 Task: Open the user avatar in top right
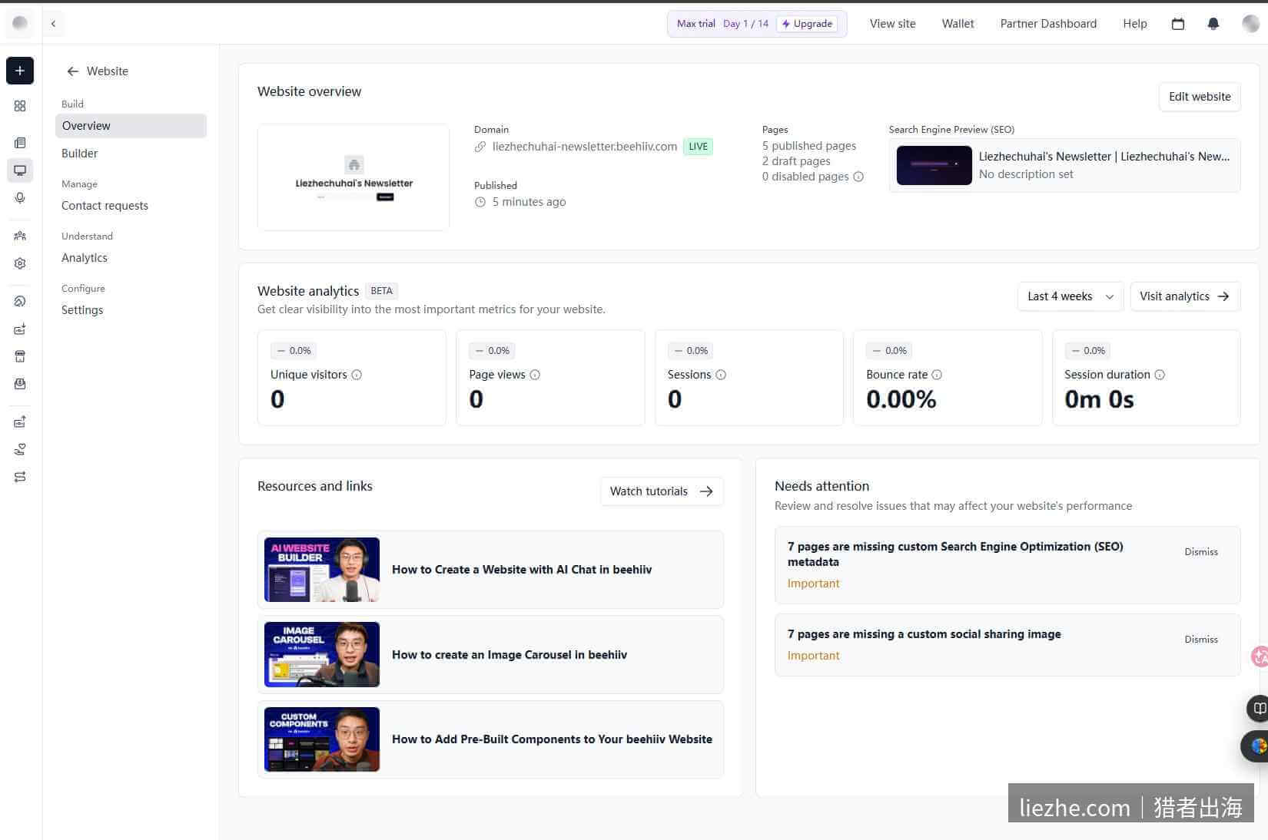(1250, 24)
